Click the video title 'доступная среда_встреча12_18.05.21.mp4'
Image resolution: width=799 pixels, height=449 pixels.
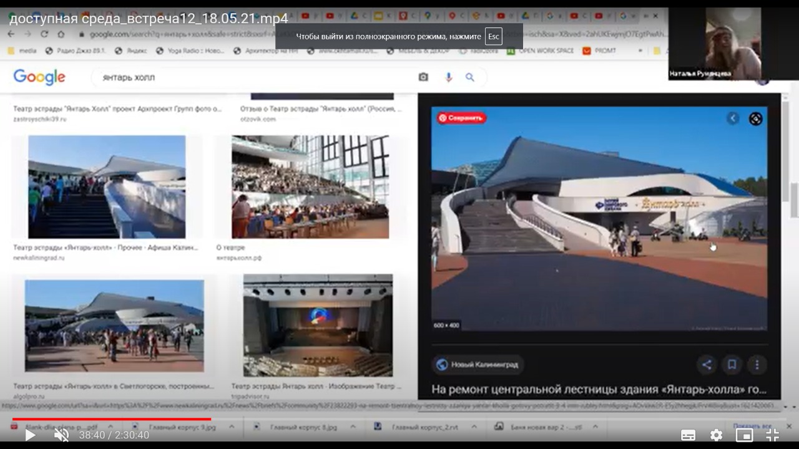click(149, 18)
